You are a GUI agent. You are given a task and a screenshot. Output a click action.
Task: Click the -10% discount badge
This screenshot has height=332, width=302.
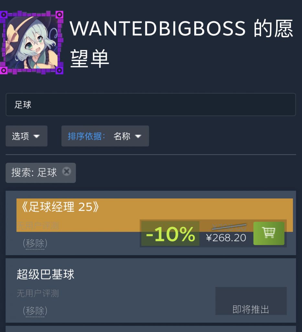[170, 233]
